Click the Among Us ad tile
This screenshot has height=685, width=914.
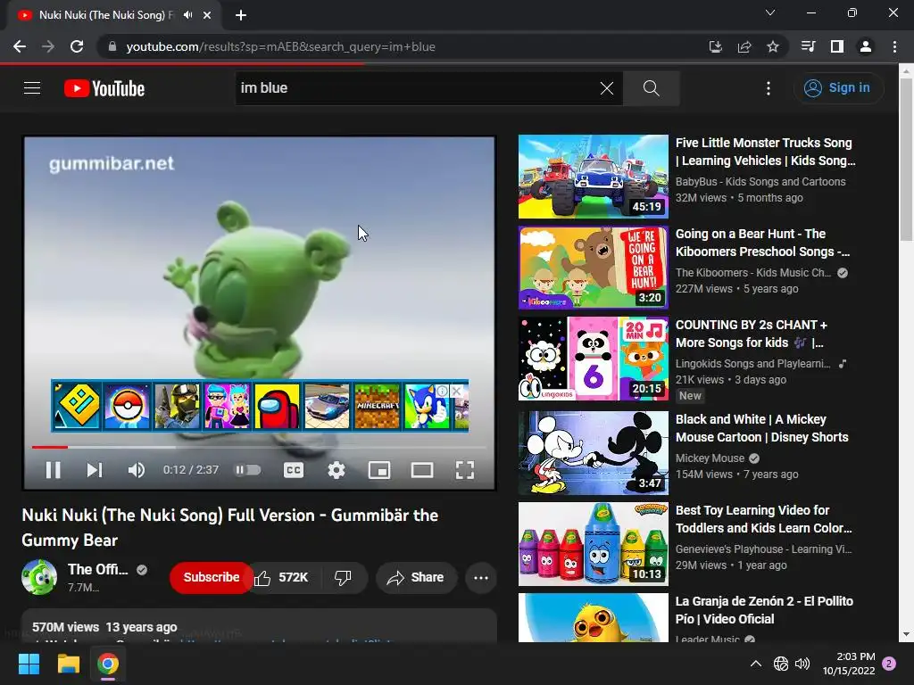[x=277, y=406]
